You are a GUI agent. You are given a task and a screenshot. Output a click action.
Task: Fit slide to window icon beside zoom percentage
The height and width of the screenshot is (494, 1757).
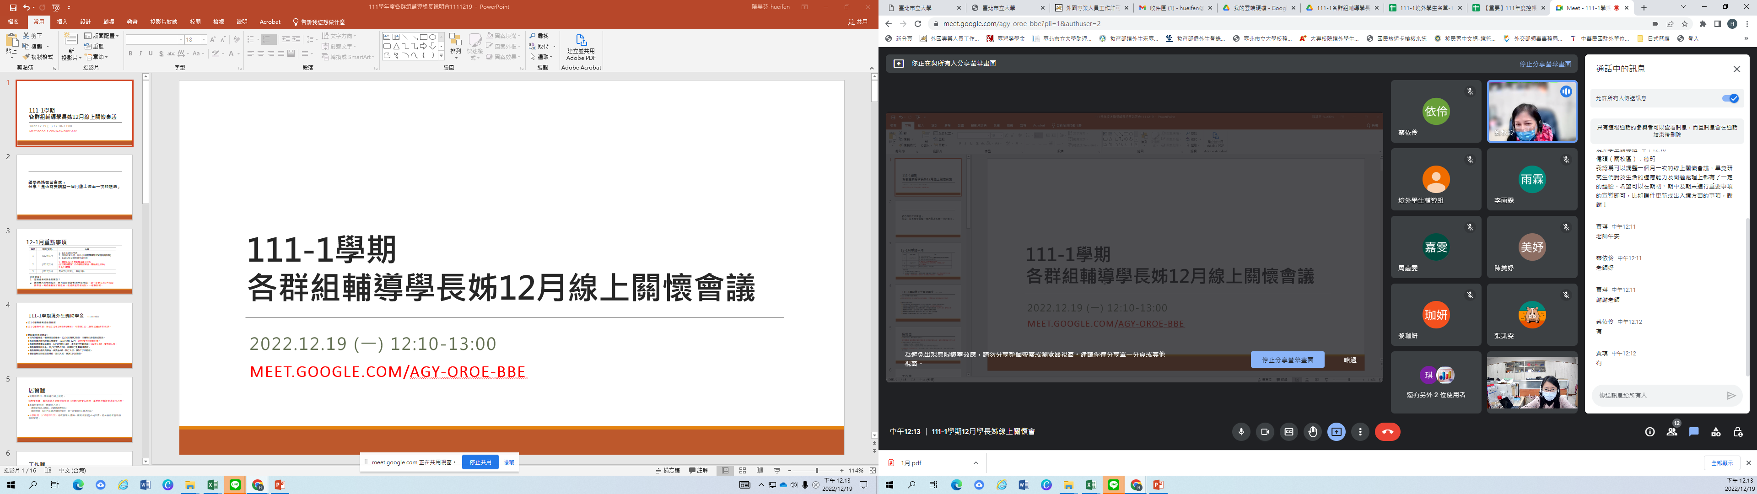[x=873, y=471]
